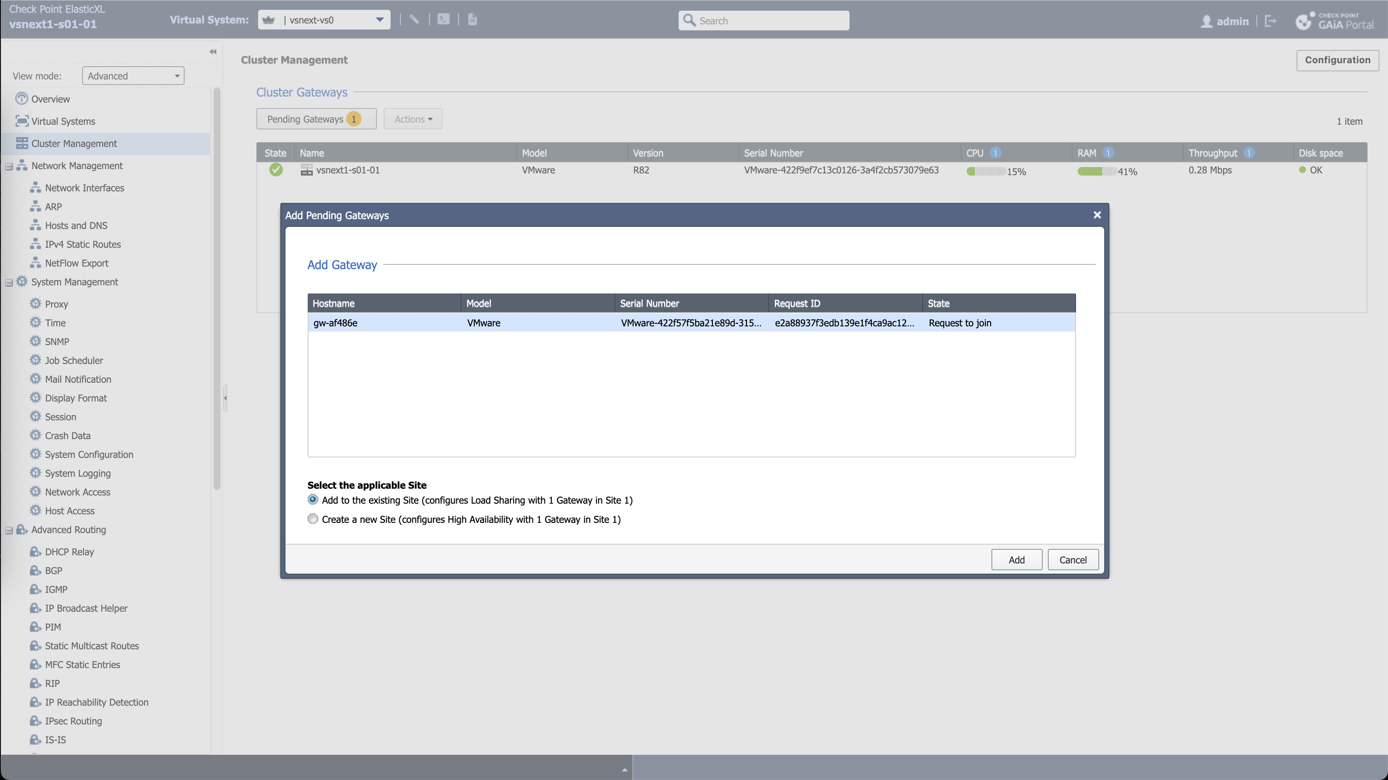
Task: Click the scratchpad document icon in header
Action: click(473, 19)
